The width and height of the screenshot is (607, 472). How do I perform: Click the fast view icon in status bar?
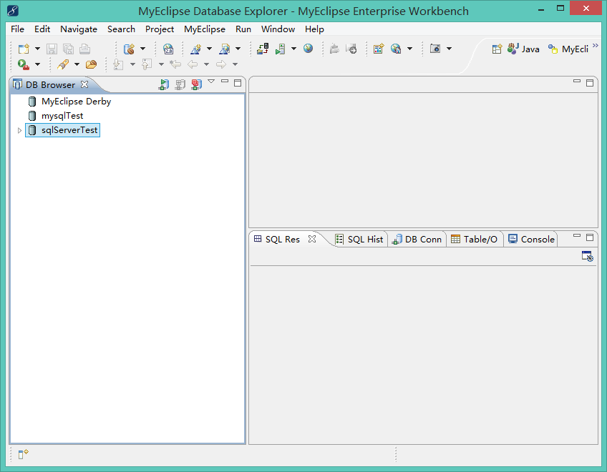(x=23, y=453)
